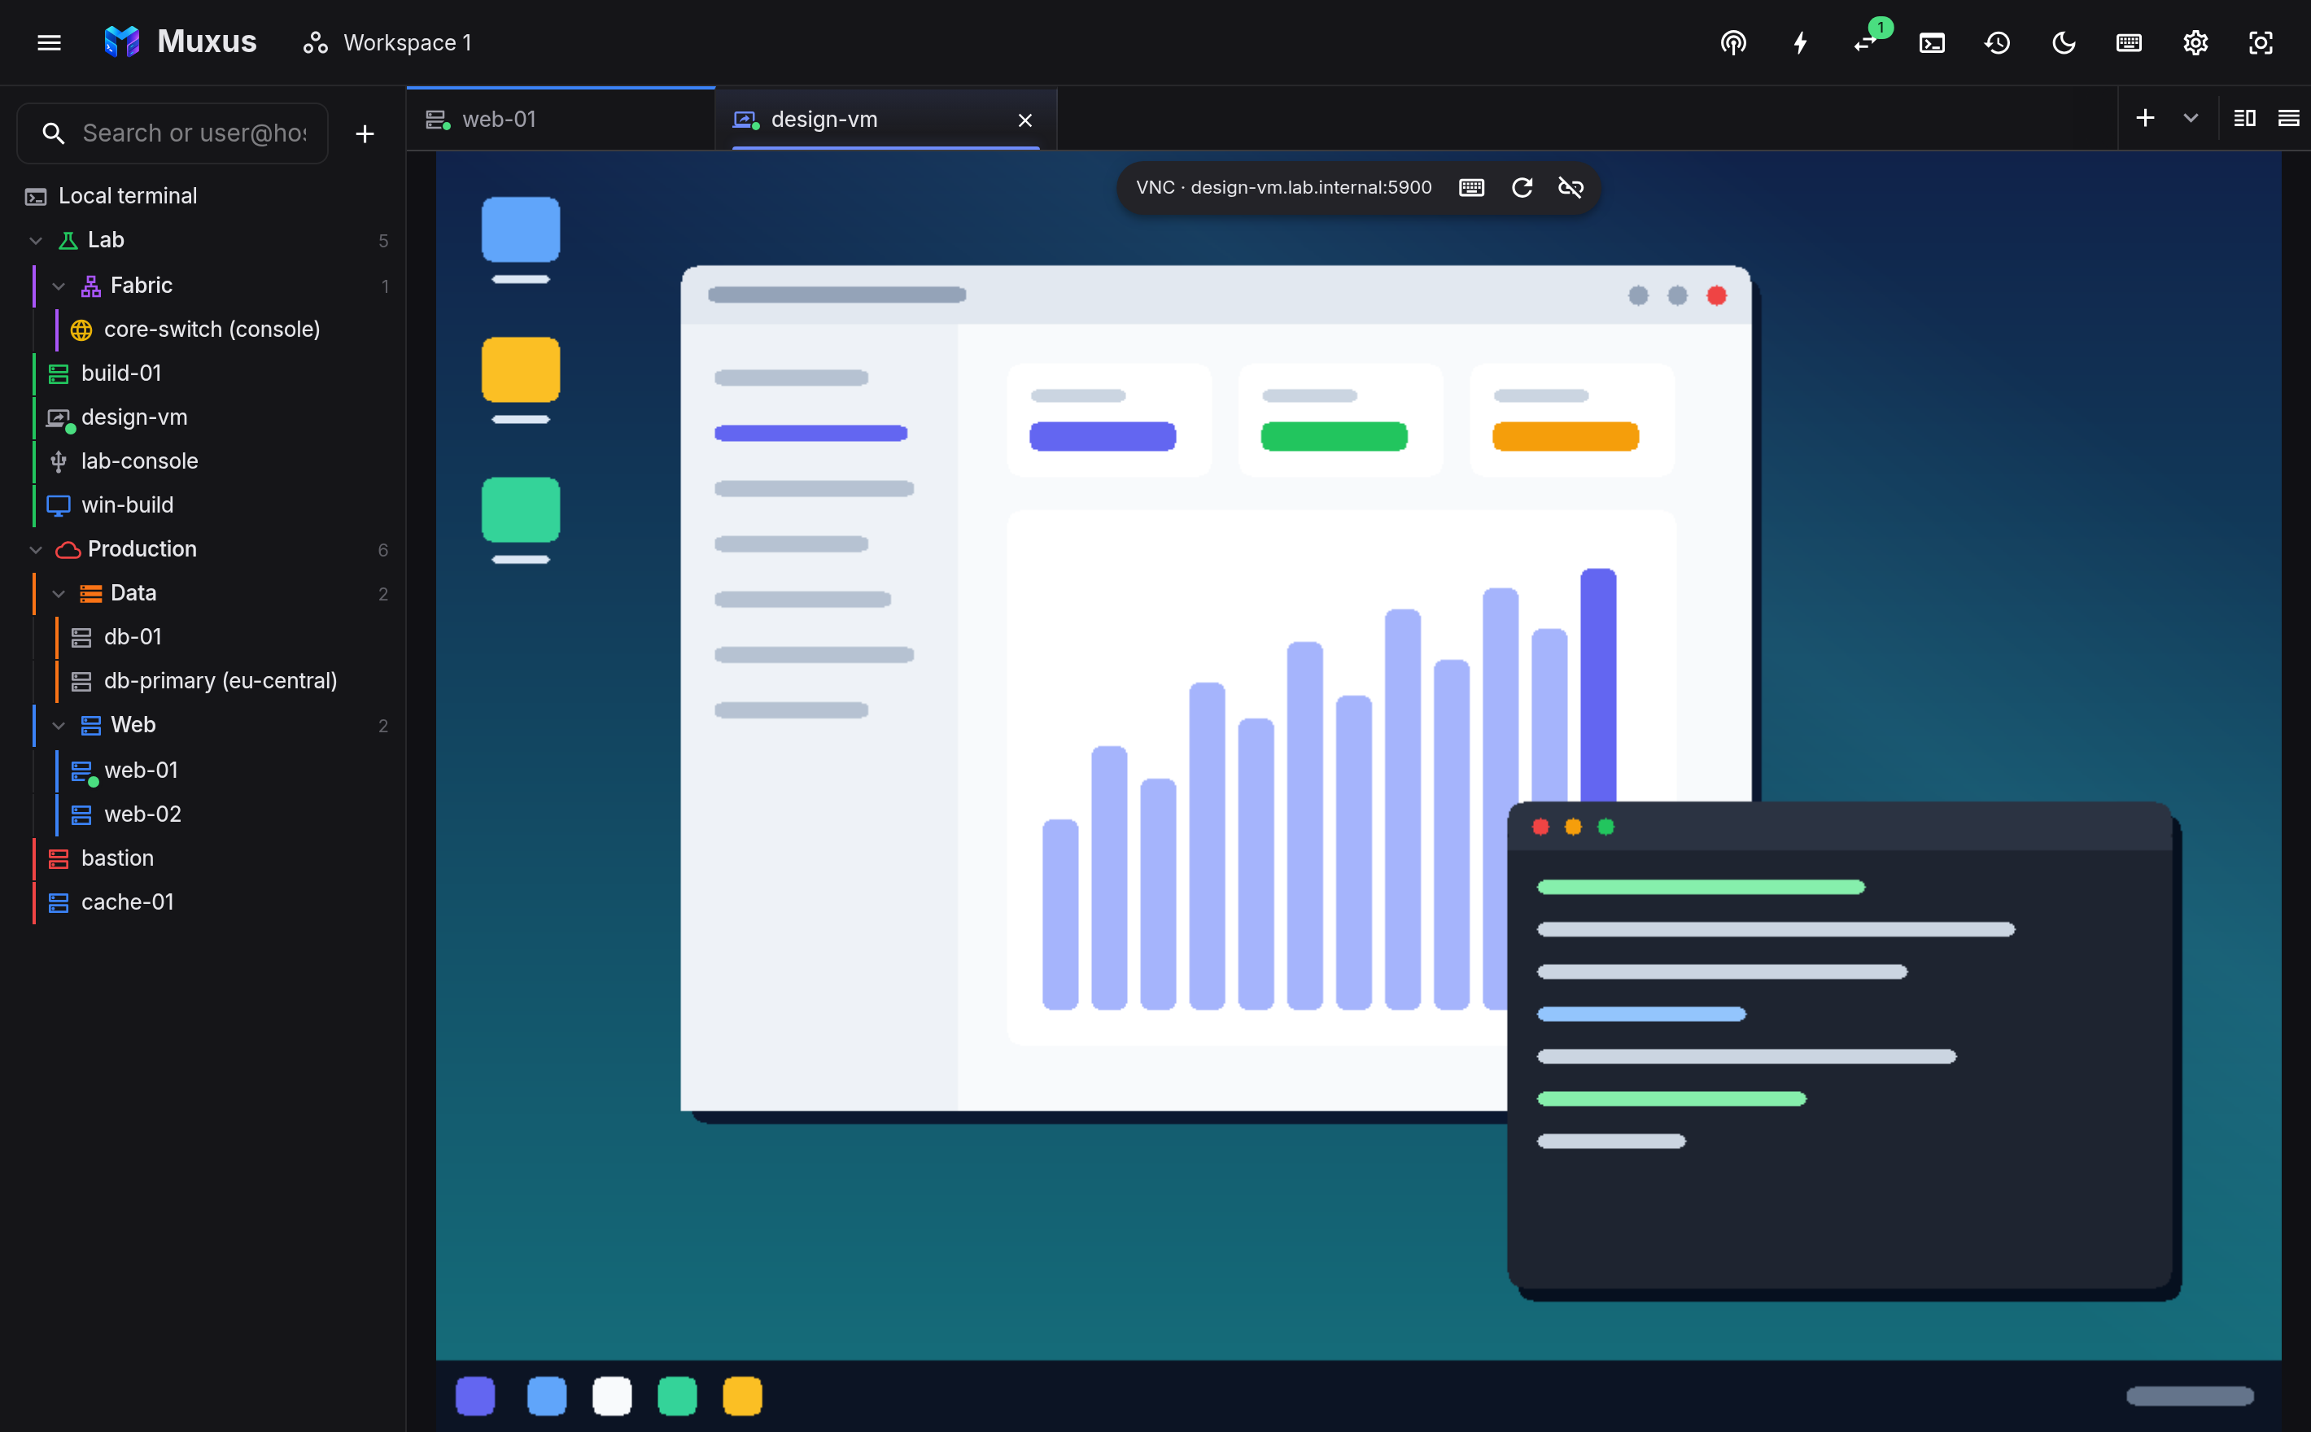Screen dimensions: 2311x1432
Task: Open the tab list dropdown chevron
Action: pos(2191,119)
